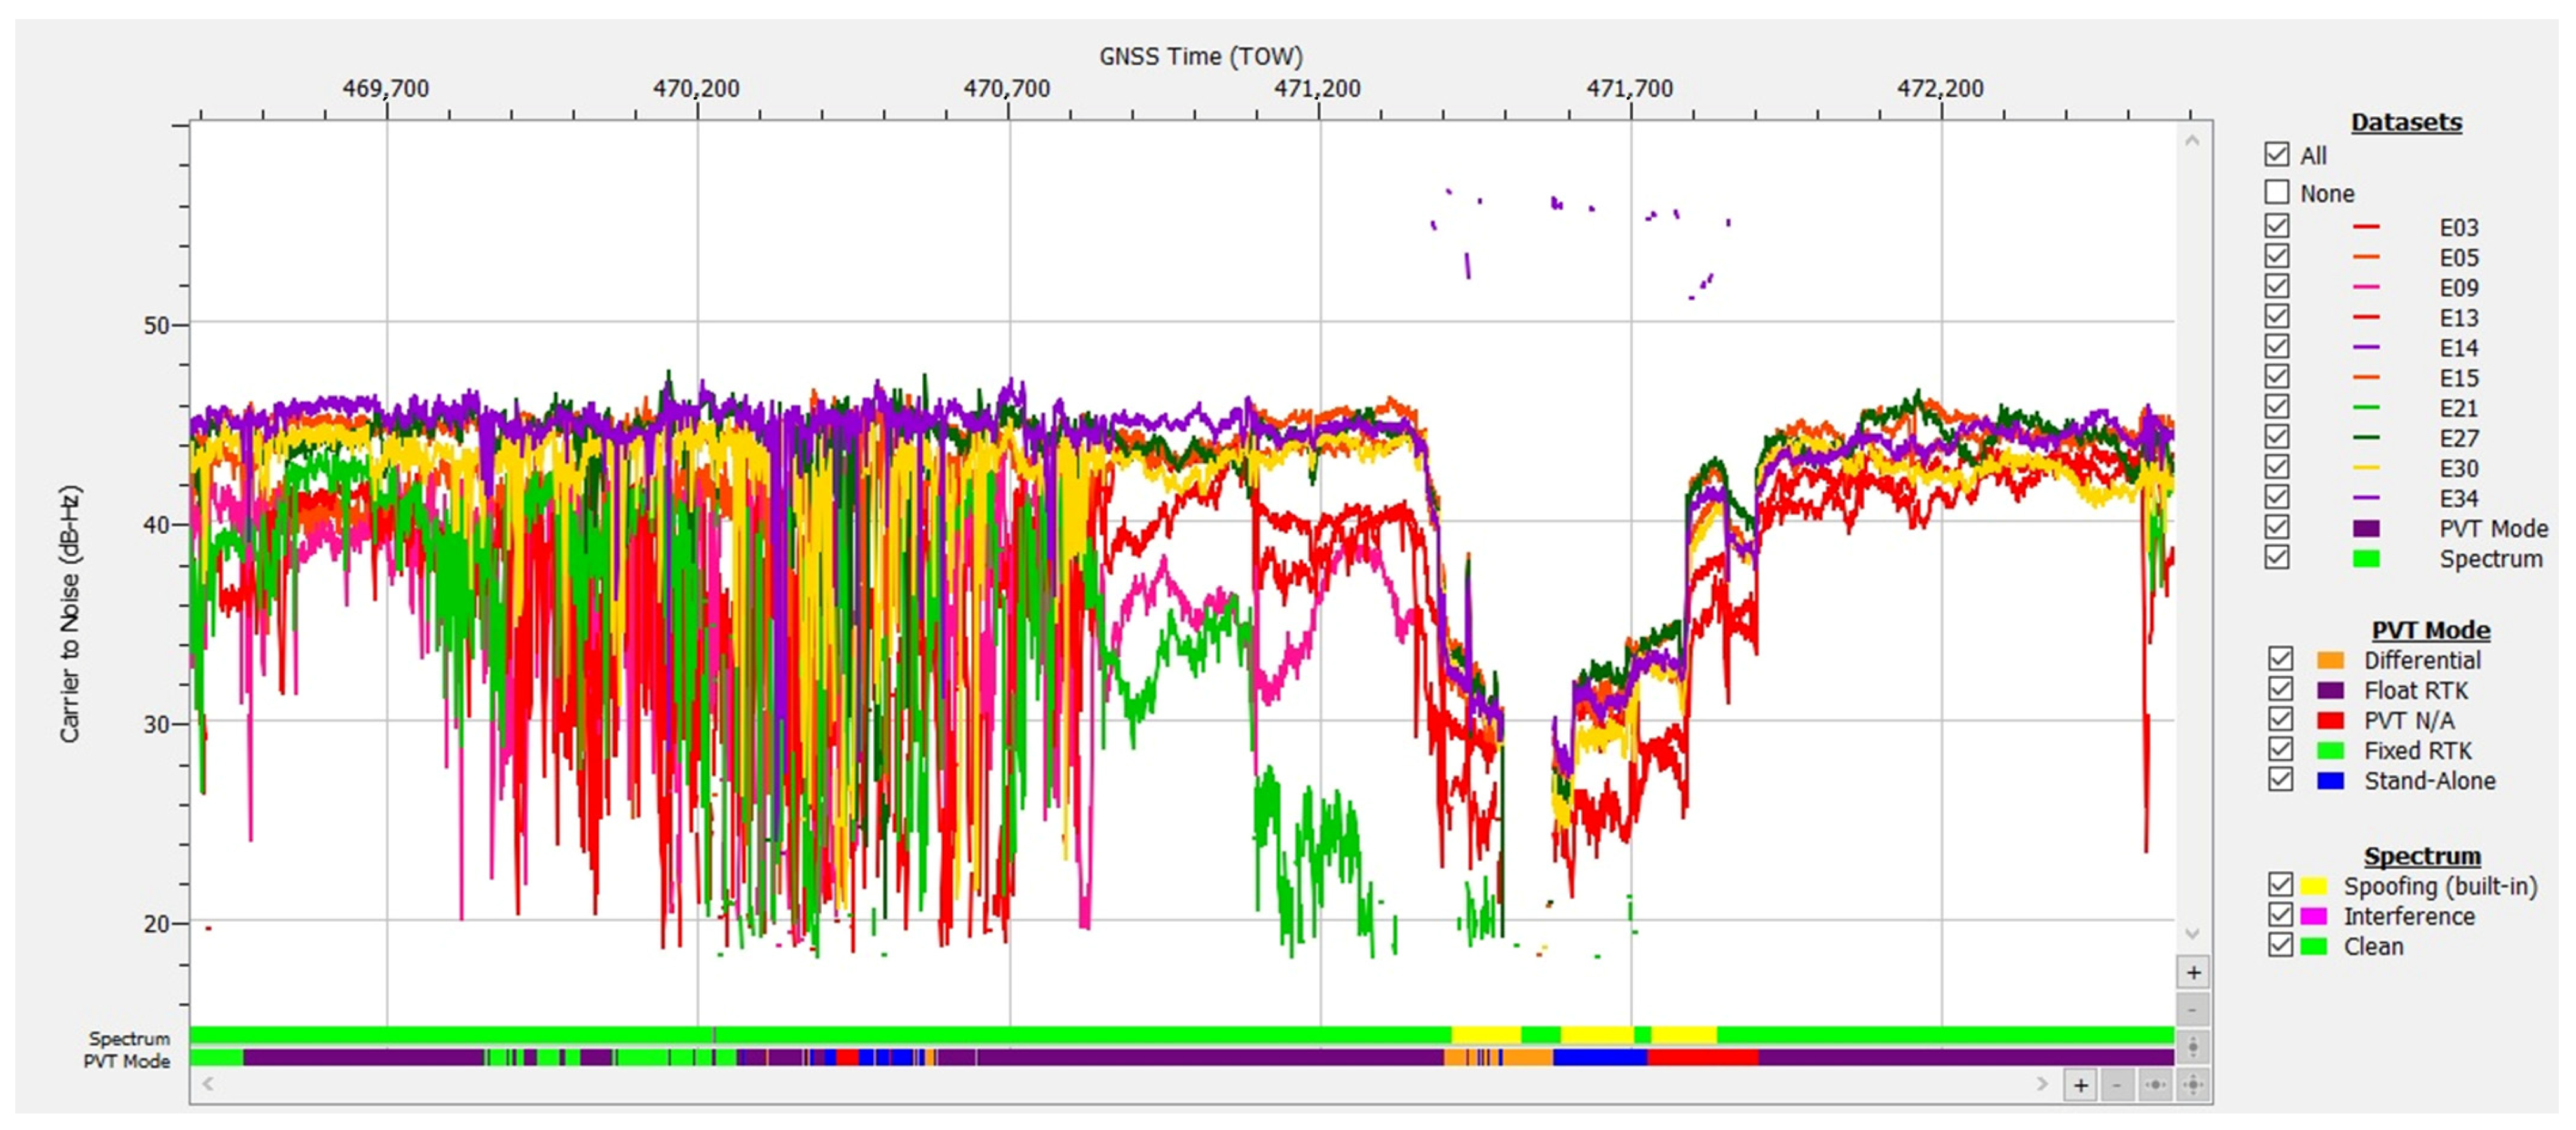Click vertical zoom in plus button

coord(2193,972)
